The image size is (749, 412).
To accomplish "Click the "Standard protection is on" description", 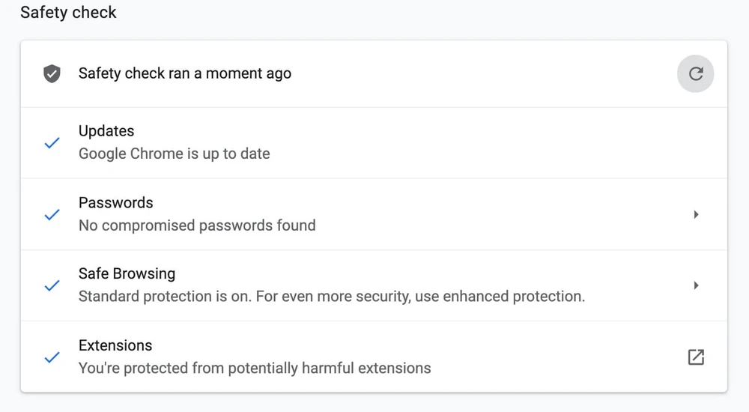I will pyautogui.click(x=165, y=297).
